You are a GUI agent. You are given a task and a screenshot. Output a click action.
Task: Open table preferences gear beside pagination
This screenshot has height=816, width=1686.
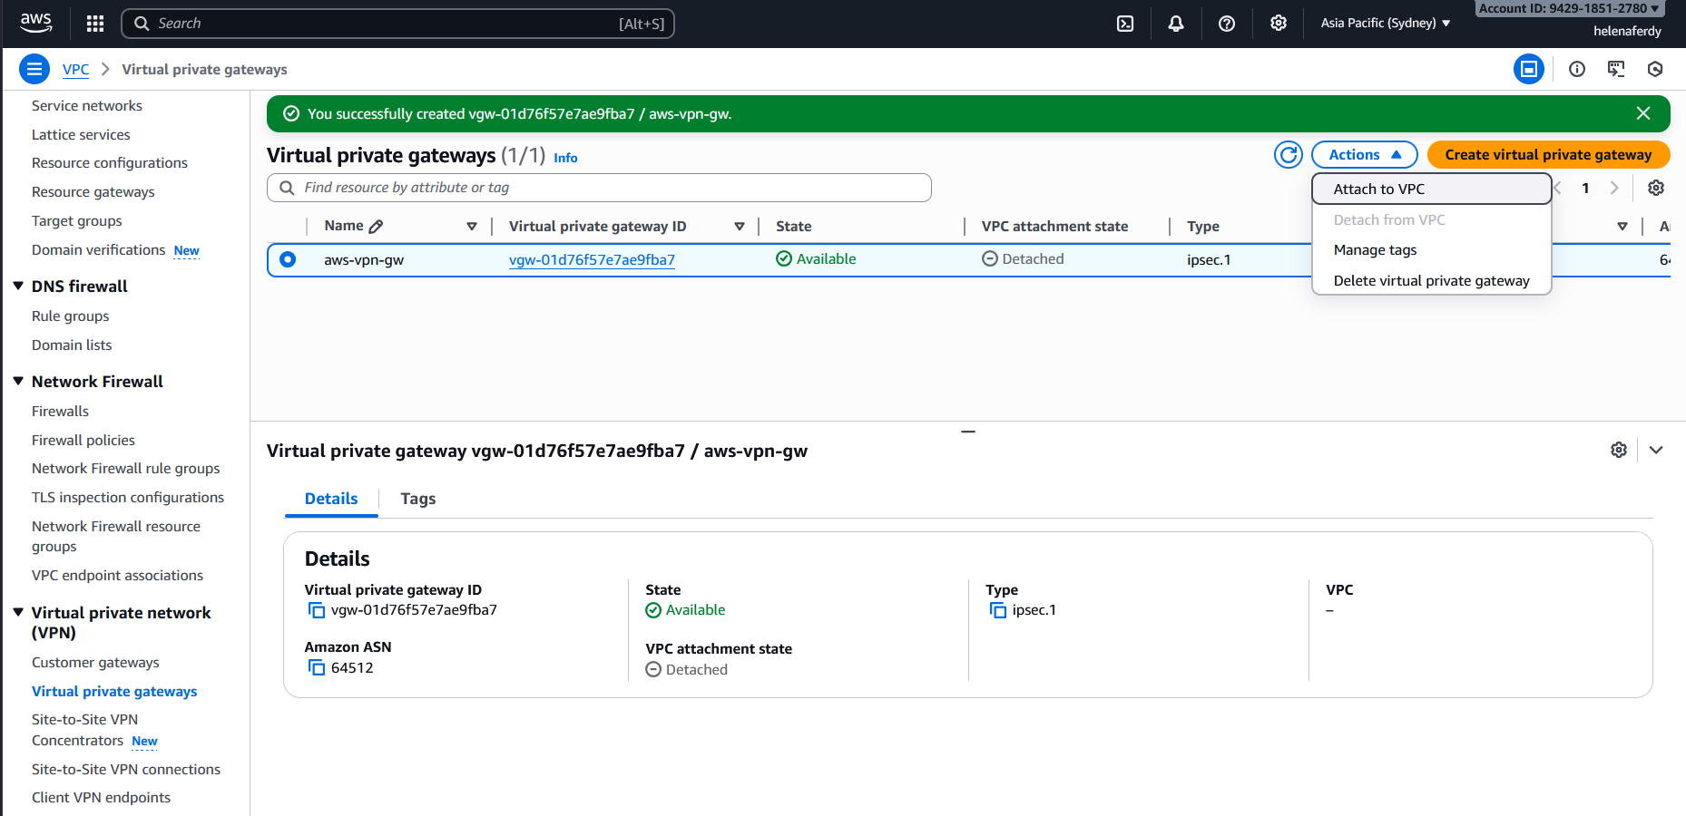coord(1656,188)
